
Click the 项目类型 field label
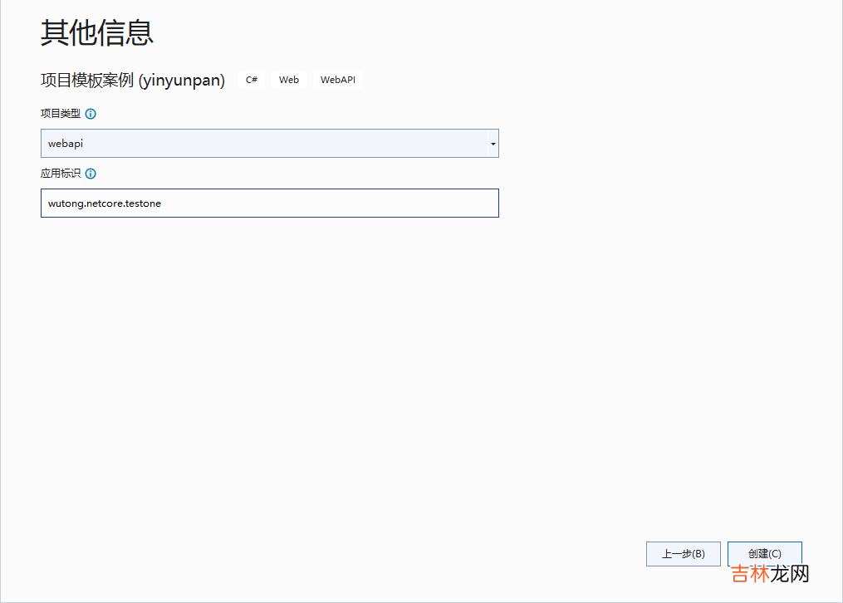(x=61, y=114)
